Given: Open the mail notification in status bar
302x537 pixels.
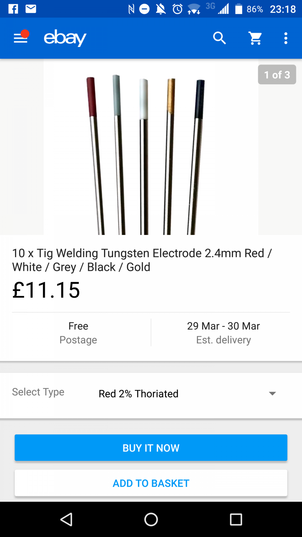Looking at the screenshot, I should (x=31, y=9).
